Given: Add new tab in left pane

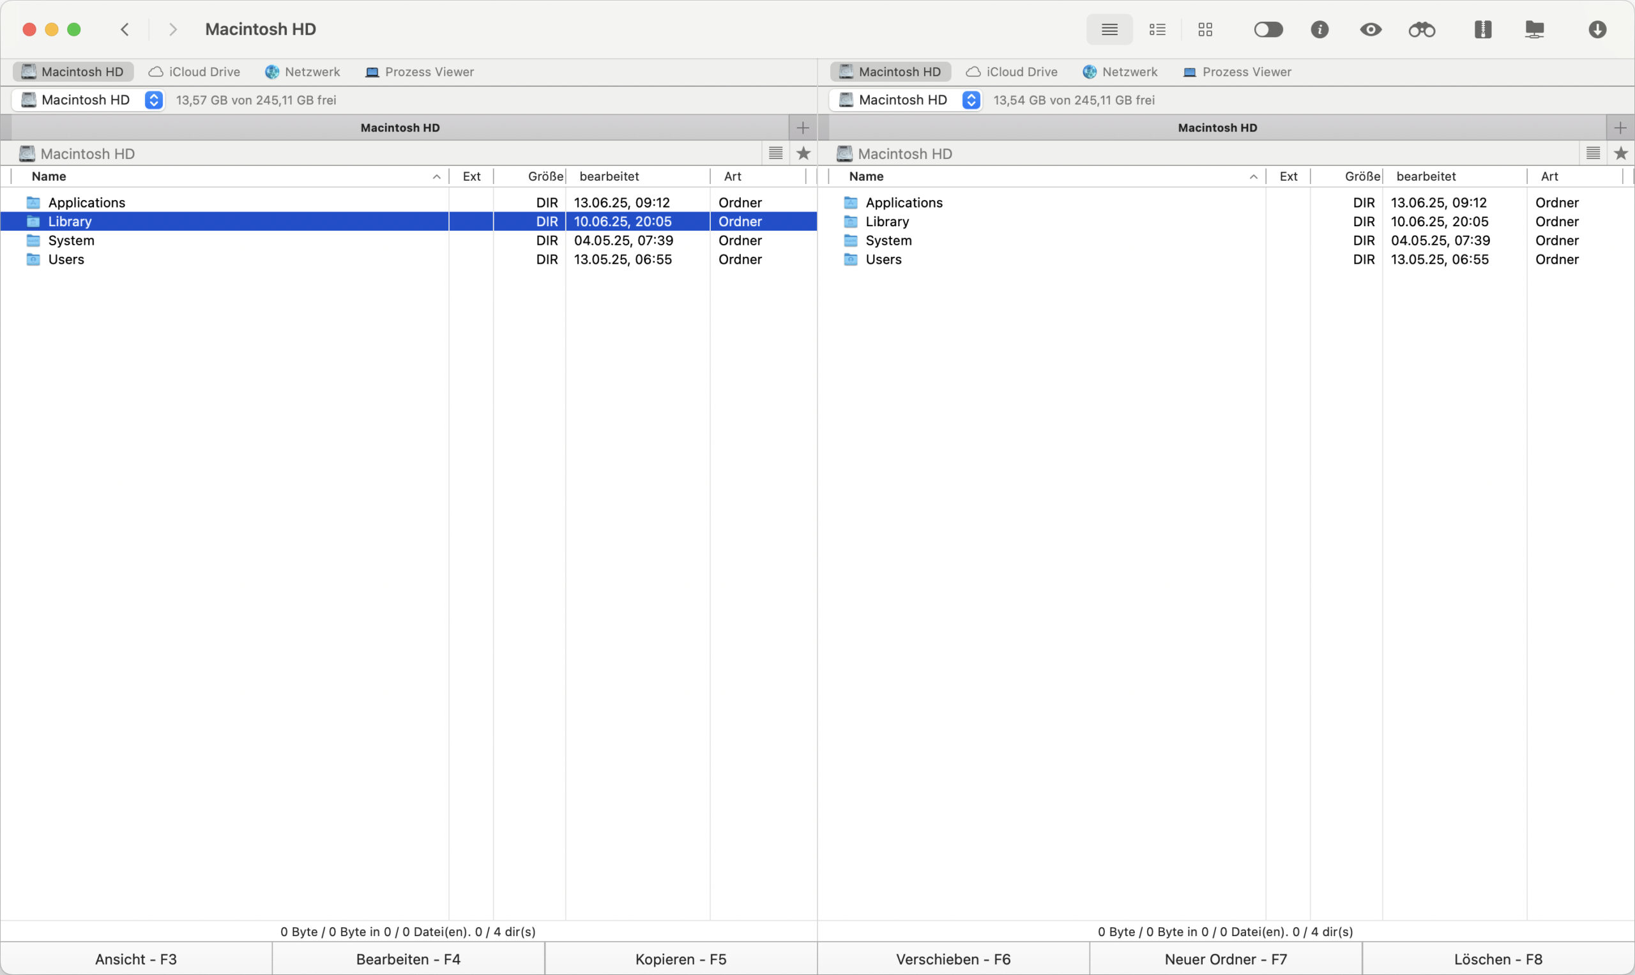Looking at the screenshot, I should (x=802, y=127).
